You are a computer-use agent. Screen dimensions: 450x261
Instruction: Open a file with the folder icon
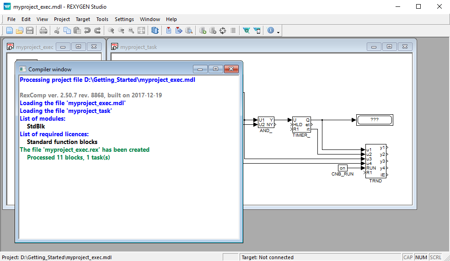click(x=20, y=31)
